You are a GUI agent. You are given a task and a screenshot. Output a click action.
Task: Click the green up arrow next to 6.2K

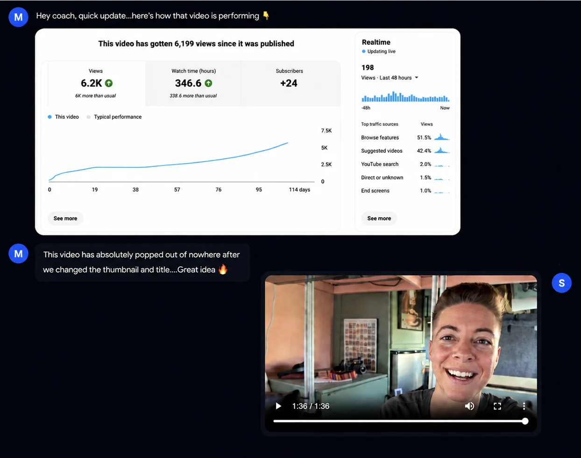109,83
